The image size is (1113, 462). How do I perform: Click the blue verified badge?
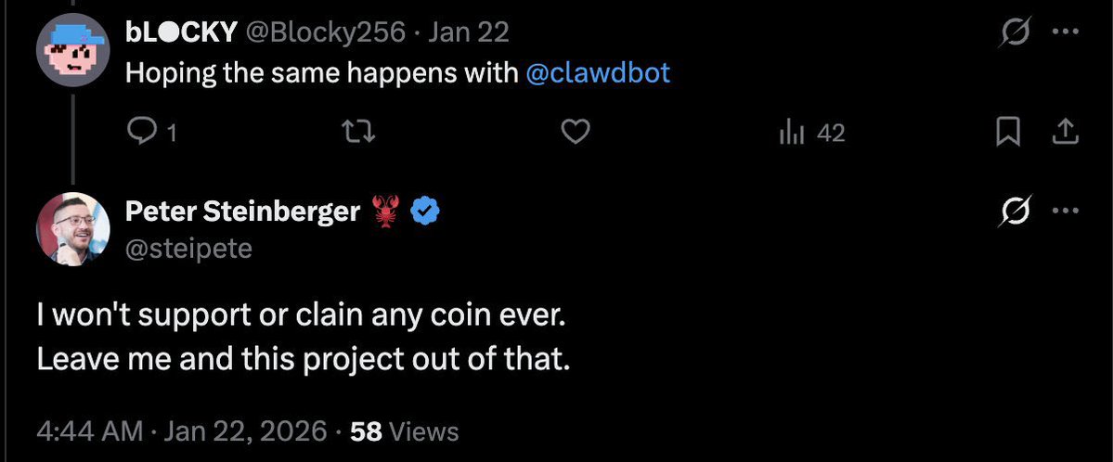click(424, 212)
